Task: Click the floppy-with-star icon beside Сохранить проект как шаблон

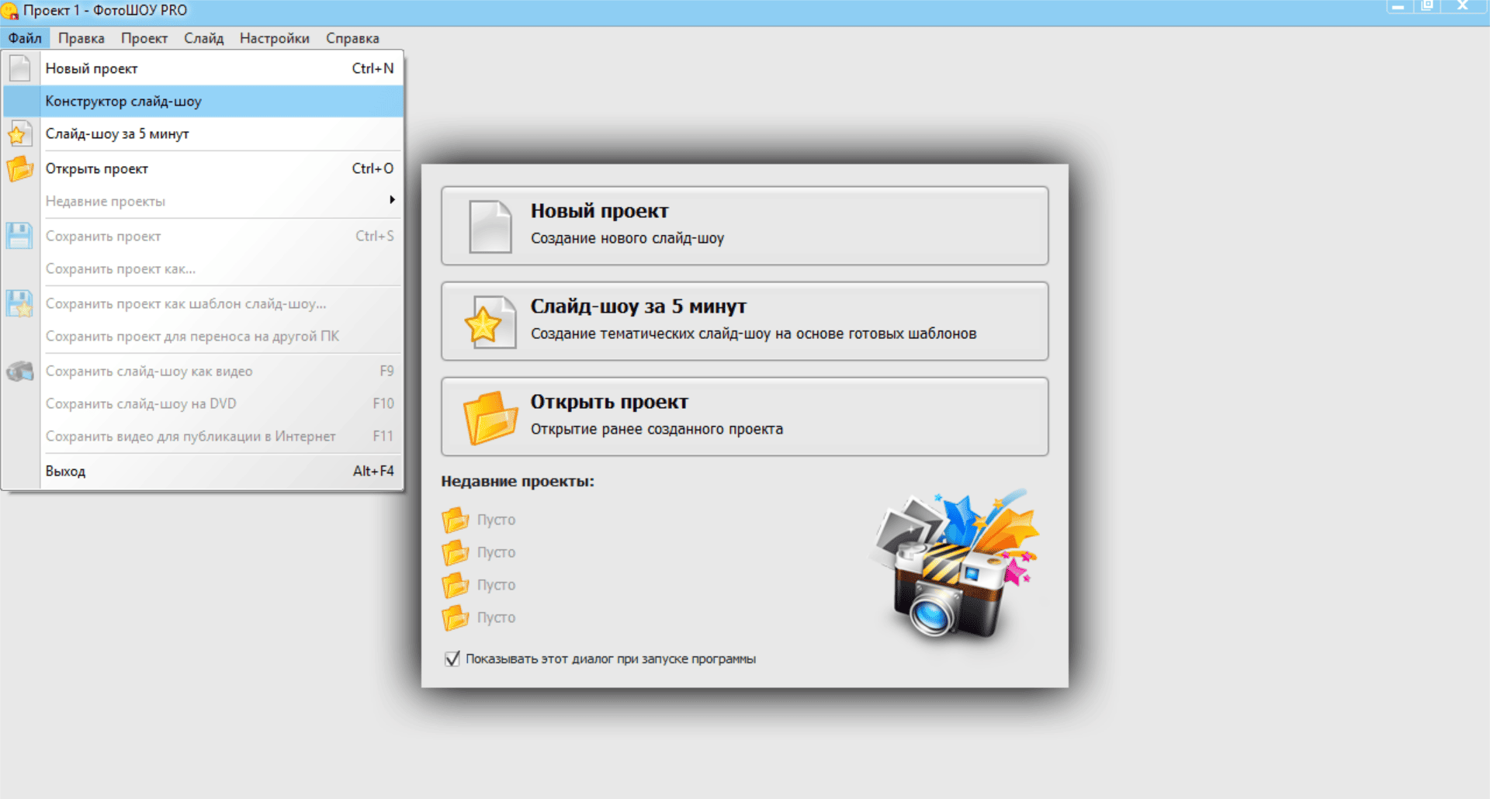Action: pos(19,303)
